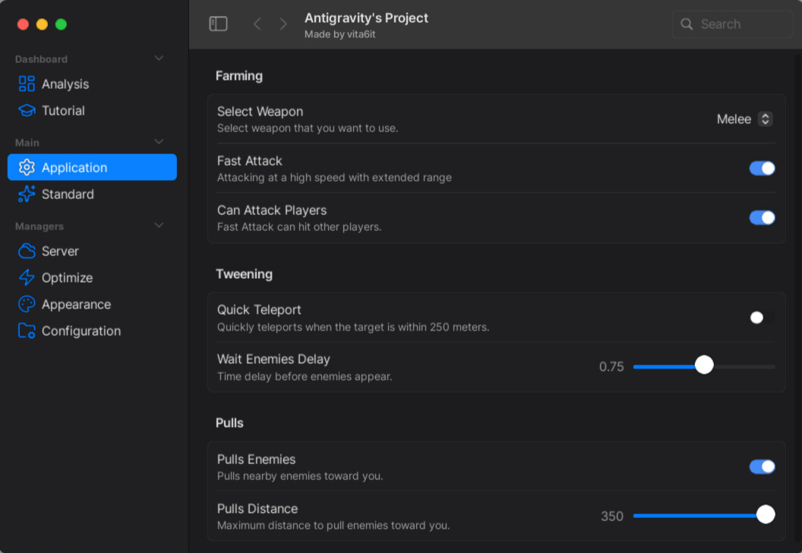
Task: Open the Tutorial section via its graduation cap icon
Action: click(x=27, y=110)
